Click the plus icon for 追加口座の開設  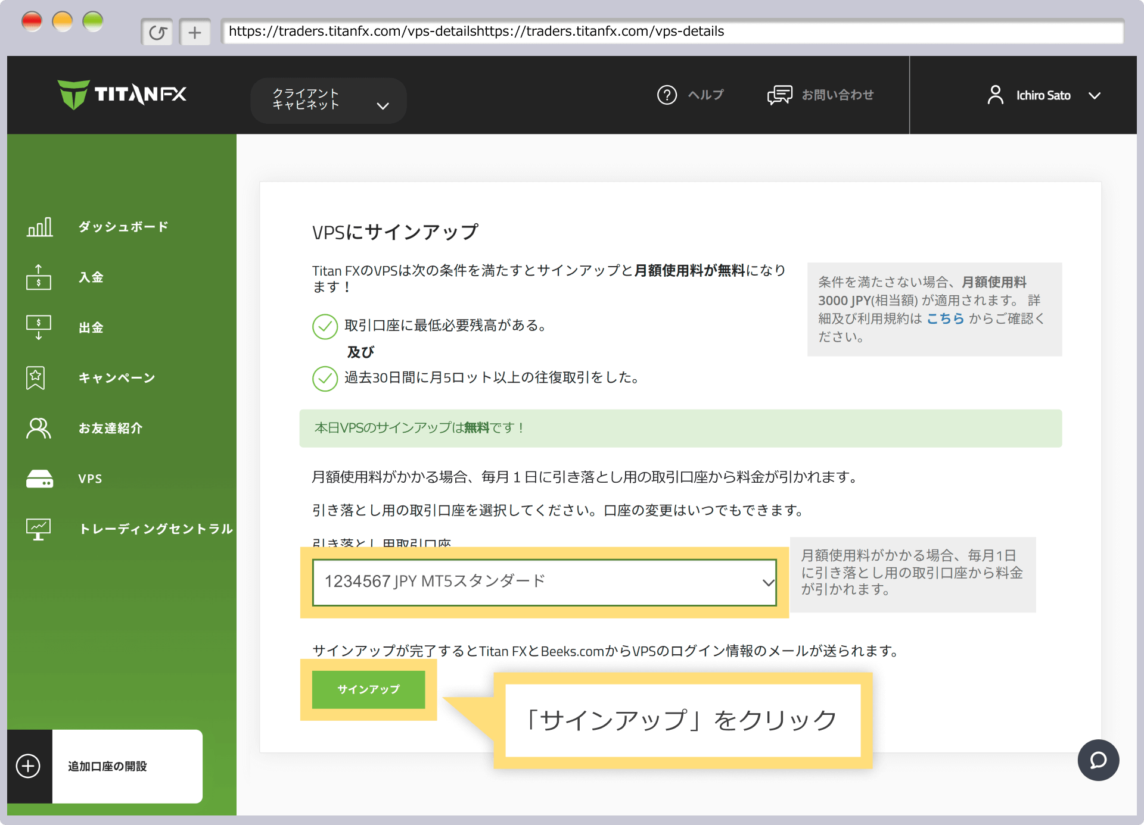(28, 766)
